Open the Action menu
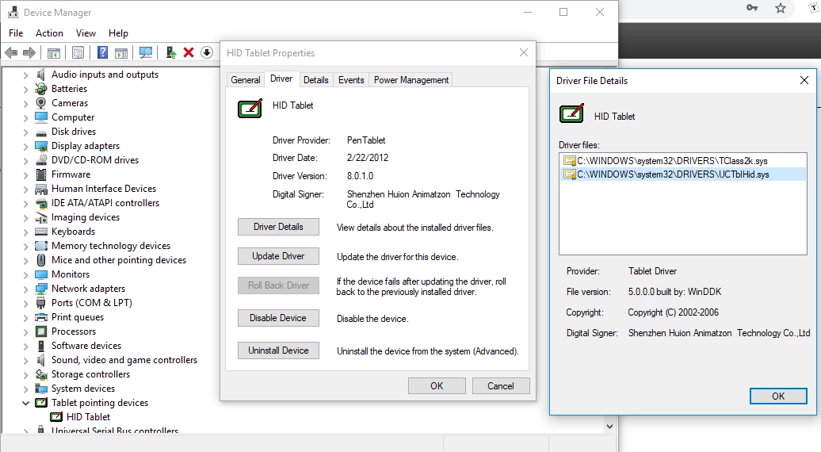 (x=49, y=33)
